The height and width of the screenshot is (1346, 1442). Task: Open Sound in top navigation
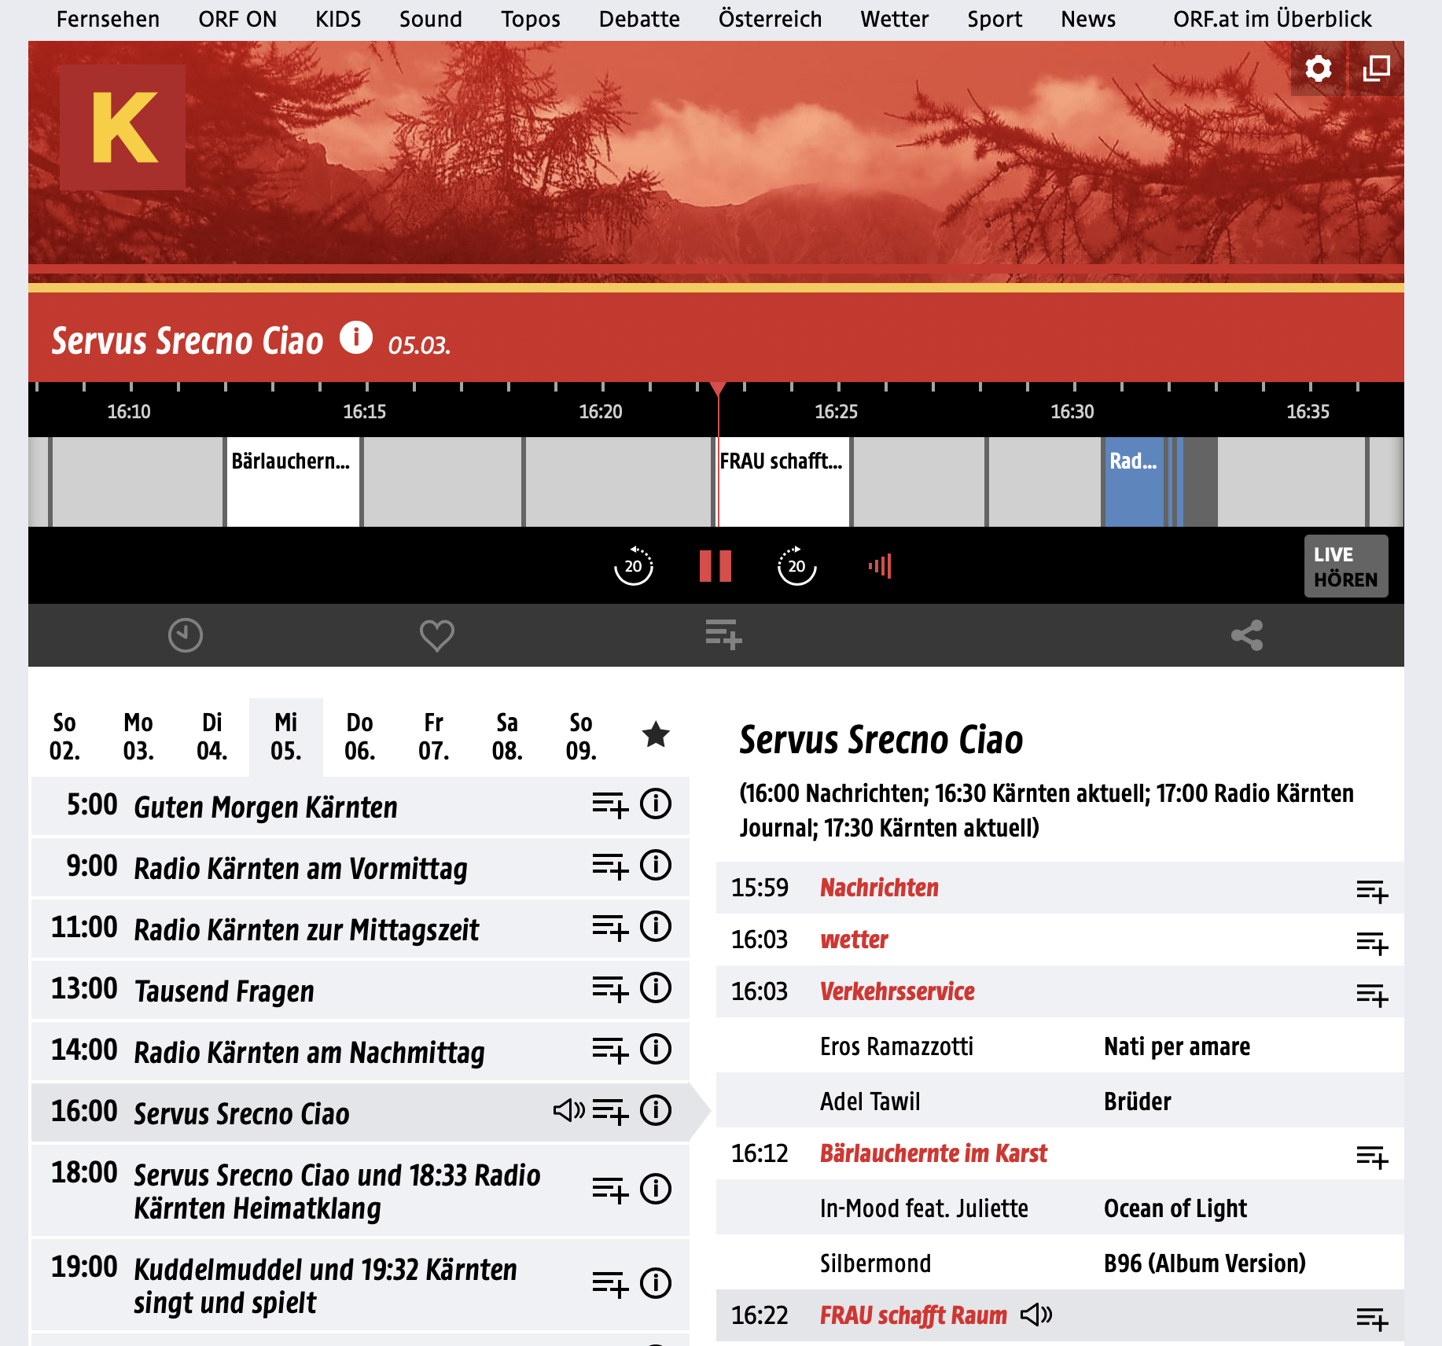[431, 19]
